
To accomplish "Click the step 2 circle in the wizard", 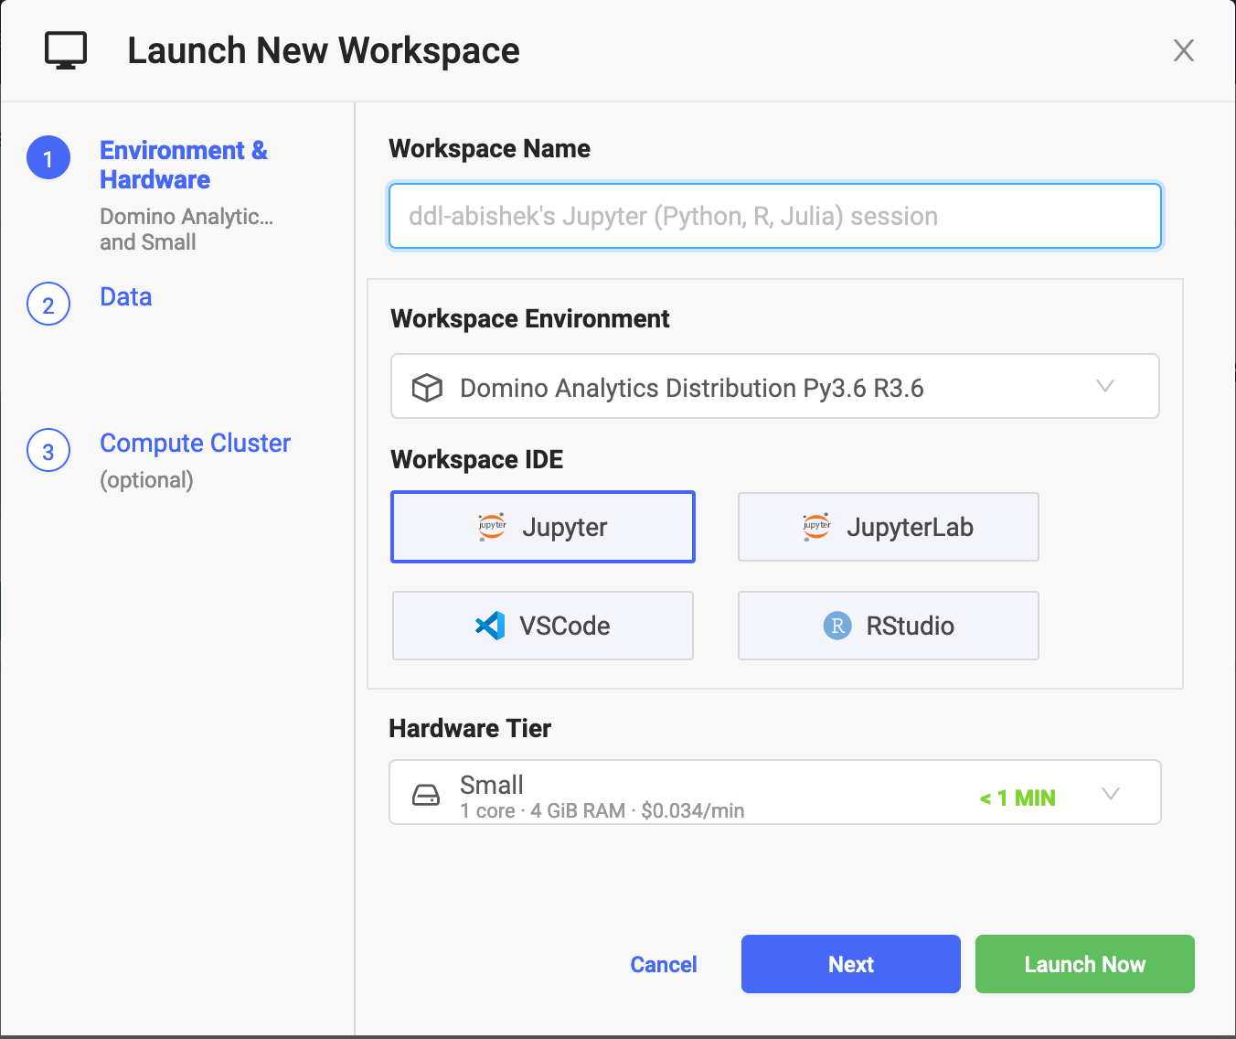I will 48,305.
